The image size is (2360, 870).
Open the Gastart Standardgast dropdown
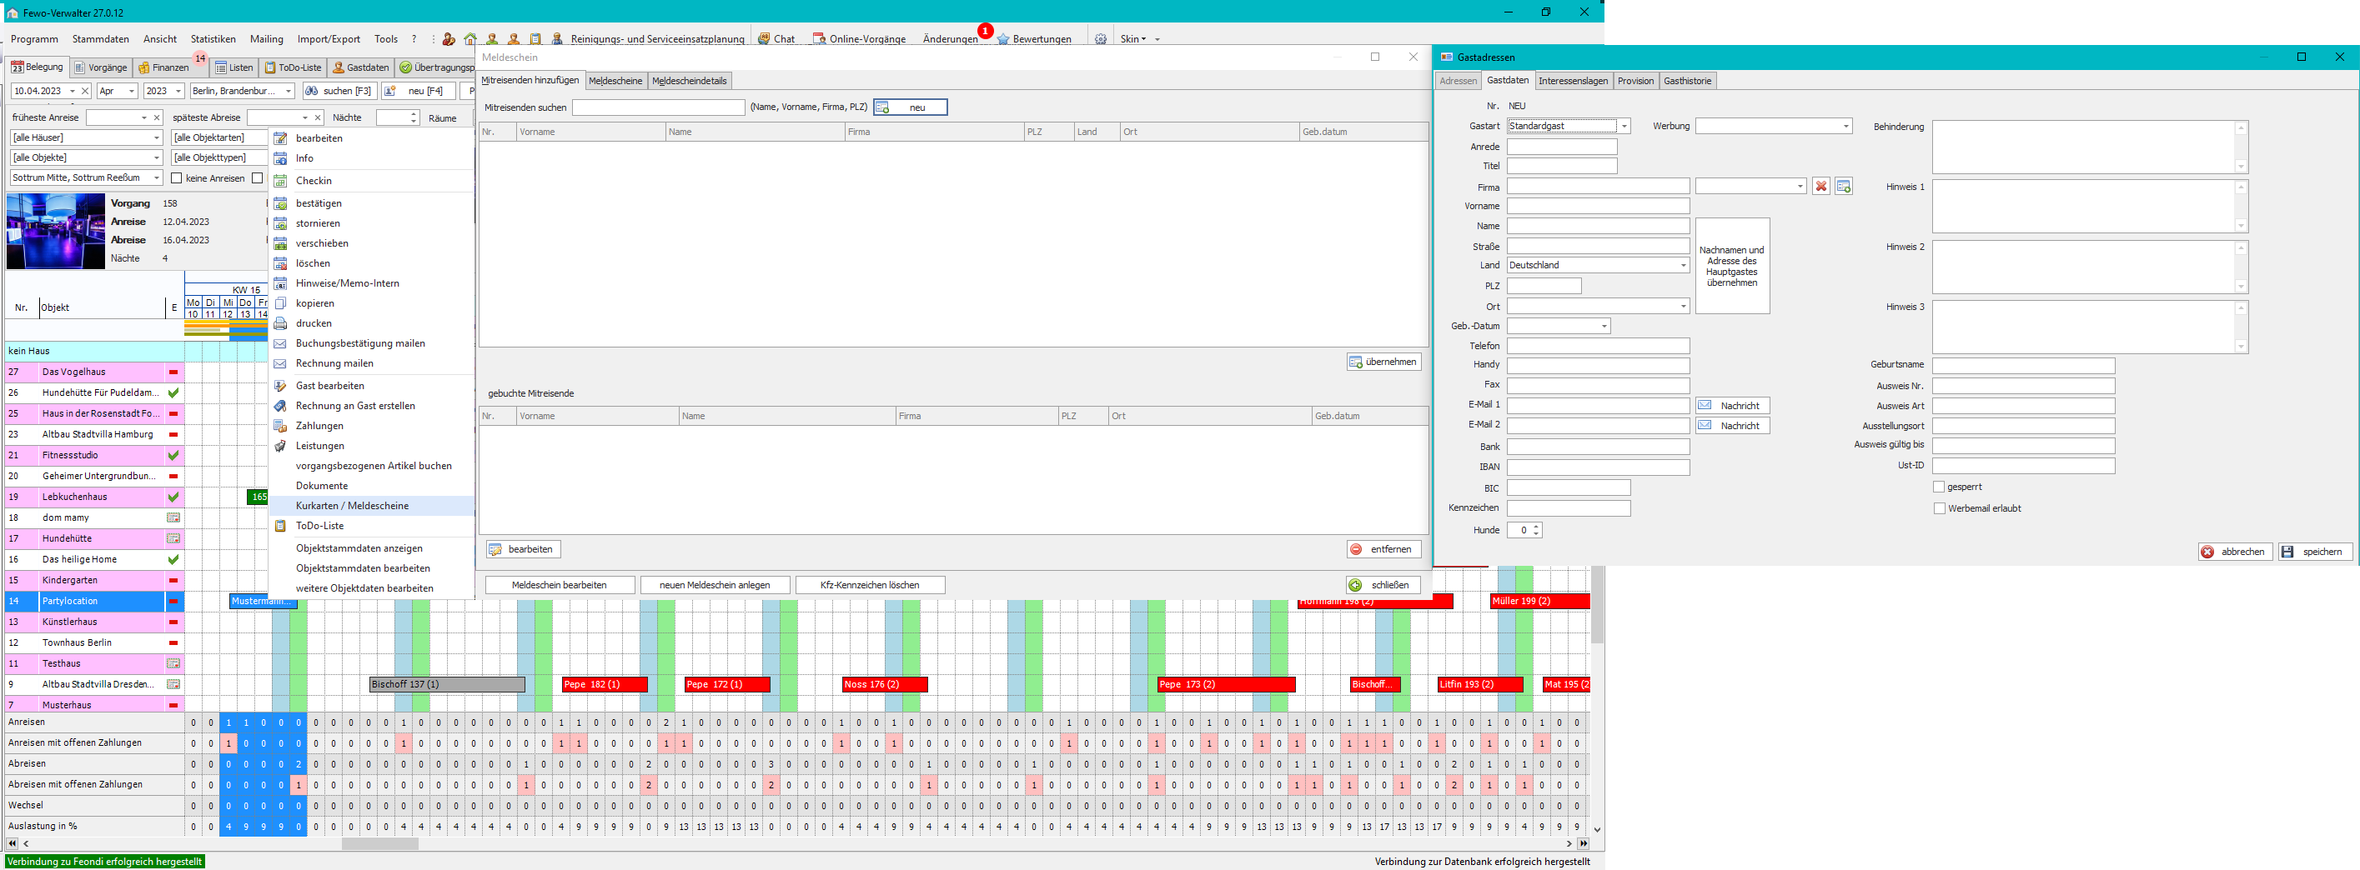1624,127
